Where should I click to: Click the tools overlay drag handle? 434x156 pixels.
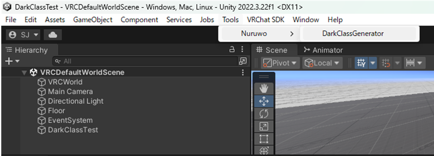[x=264, y=77]
